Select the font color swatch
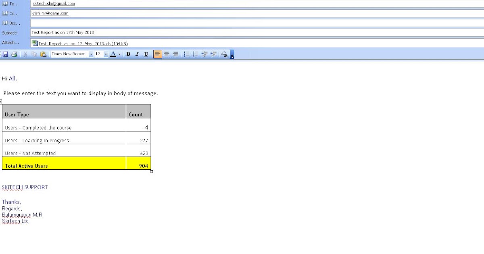 tap(113, 54)
